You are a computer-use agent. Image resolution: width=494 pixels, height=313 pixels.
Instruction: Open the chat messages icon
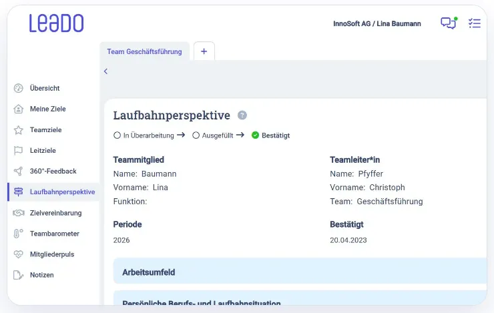449,23
